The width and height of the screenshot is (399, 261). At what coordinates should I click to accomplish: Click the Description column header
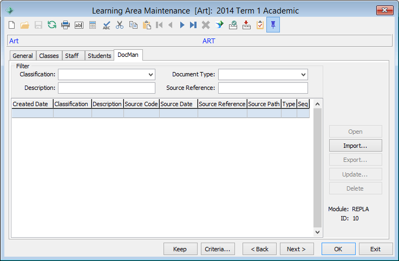[x=108, y=104]
